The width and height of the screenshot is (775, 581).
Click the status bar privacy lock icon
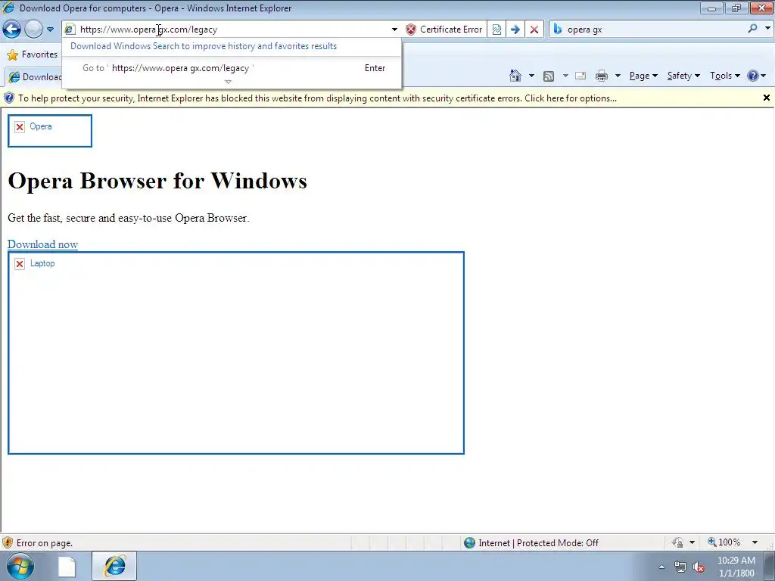(677, 542)
